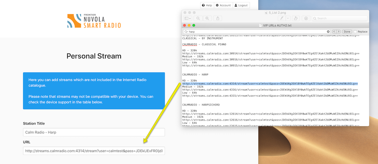Enable the Replace checkbox
This screenshot has height=164, width=378.
(355, 31)
